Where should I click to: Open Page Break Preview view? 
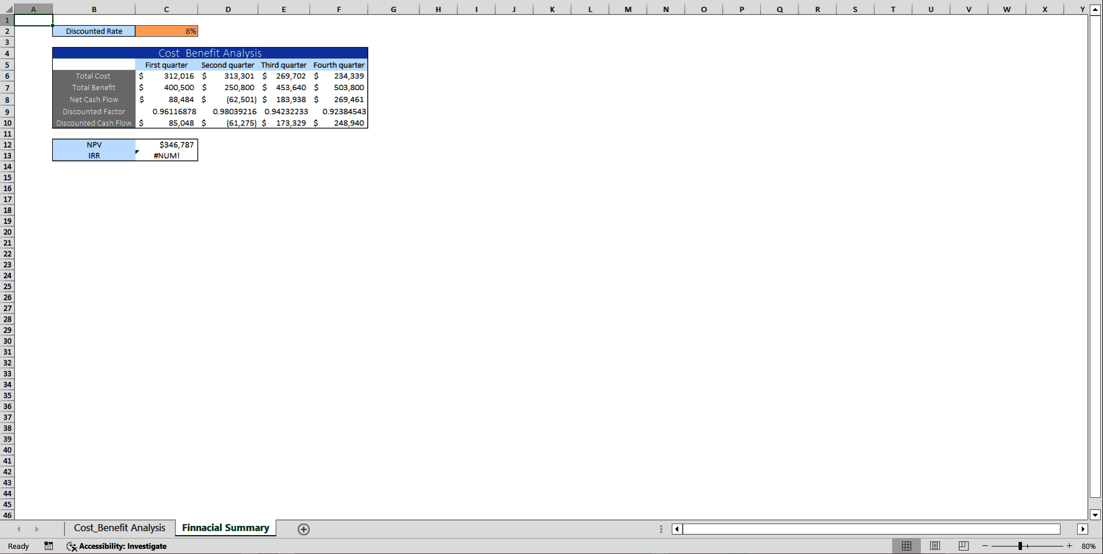[963, 546]
